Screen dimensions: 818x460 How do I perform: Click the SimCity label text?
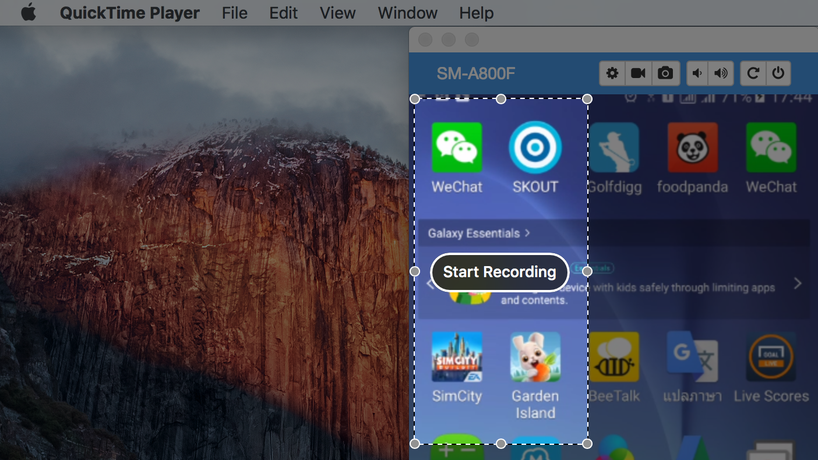[457, 397]
